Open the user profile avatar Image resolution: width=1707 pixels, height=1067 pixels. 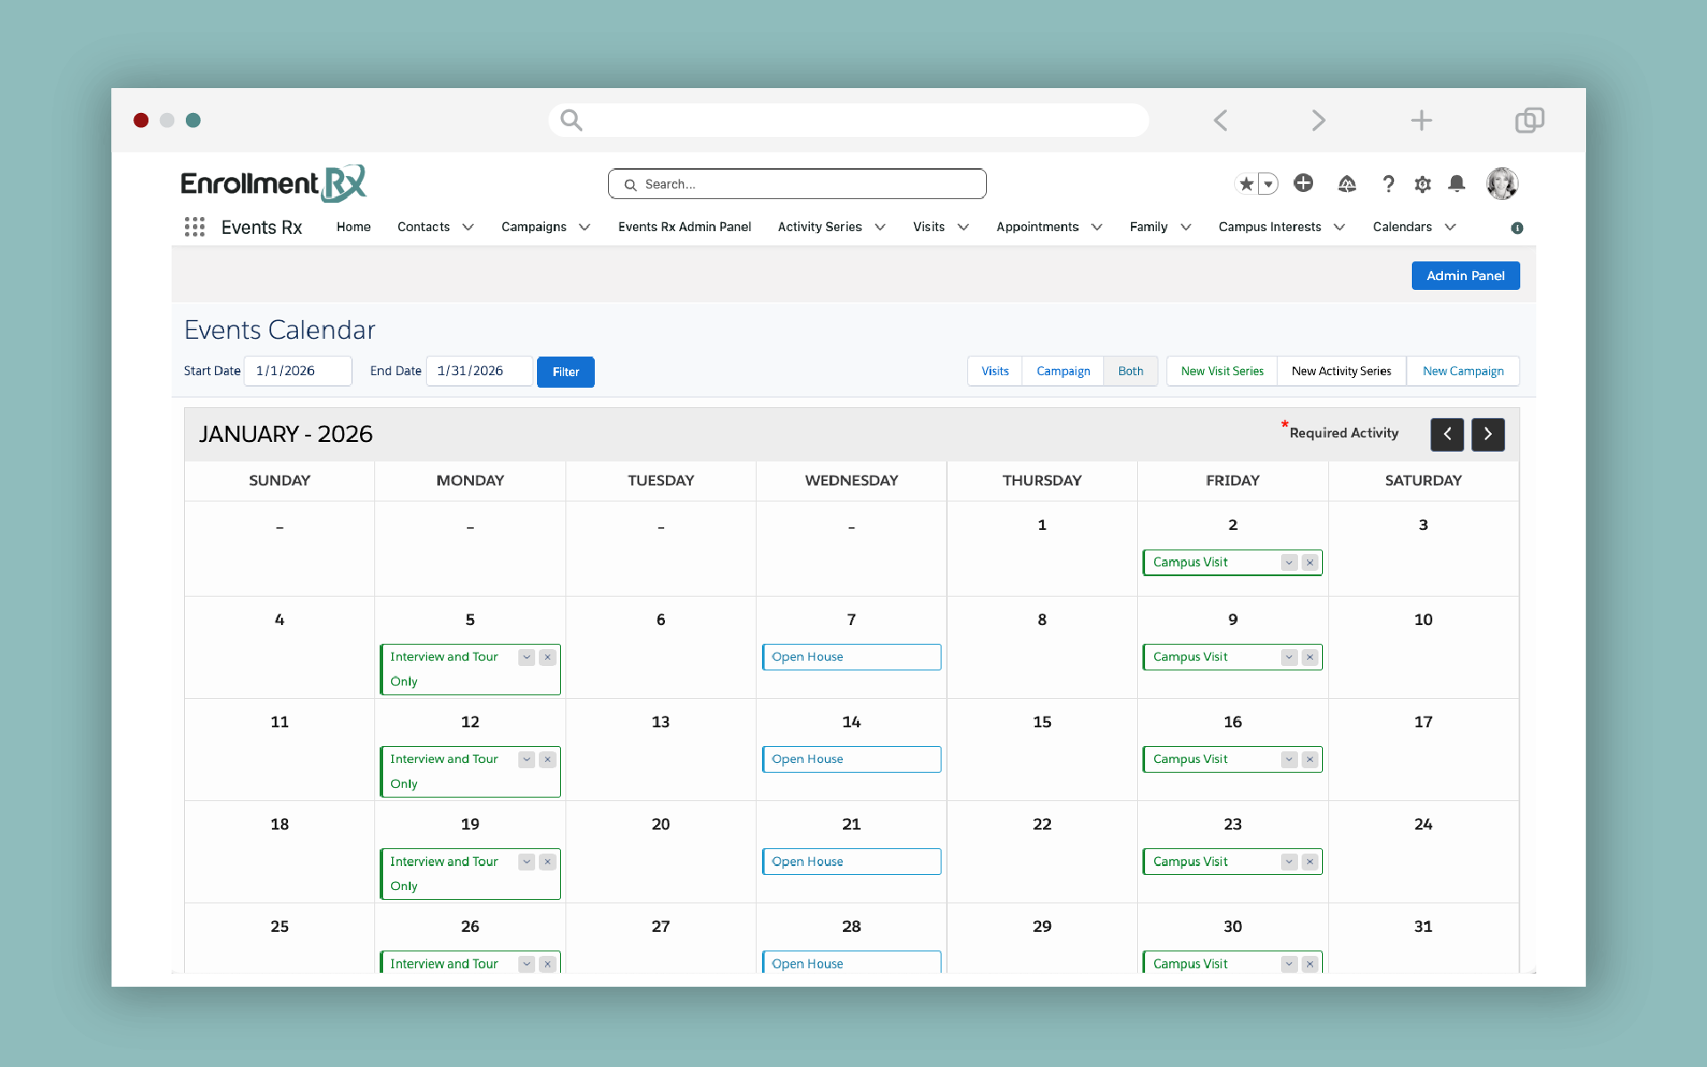[x=1502, y=184]
